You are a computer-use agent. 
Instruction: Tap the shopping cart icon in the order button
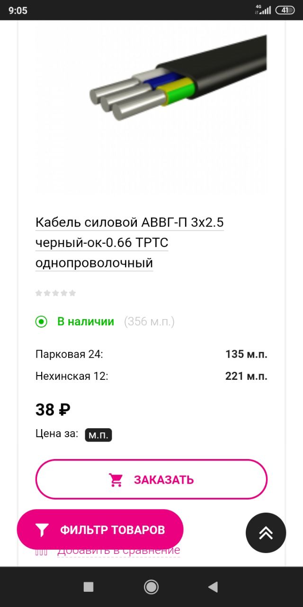coord(116,480)
